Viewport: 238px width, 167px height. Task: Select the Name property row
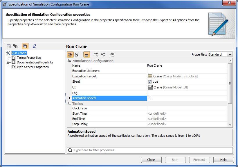pyautogui.click(x=149, y=65)
